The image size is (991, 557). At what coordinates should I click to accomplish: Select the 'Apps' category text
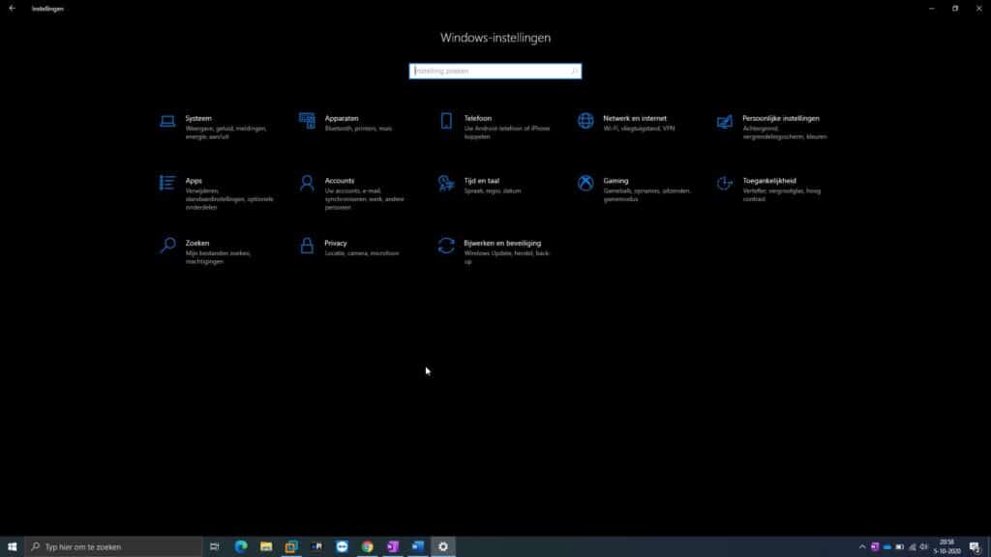click(x=194, y=181)
